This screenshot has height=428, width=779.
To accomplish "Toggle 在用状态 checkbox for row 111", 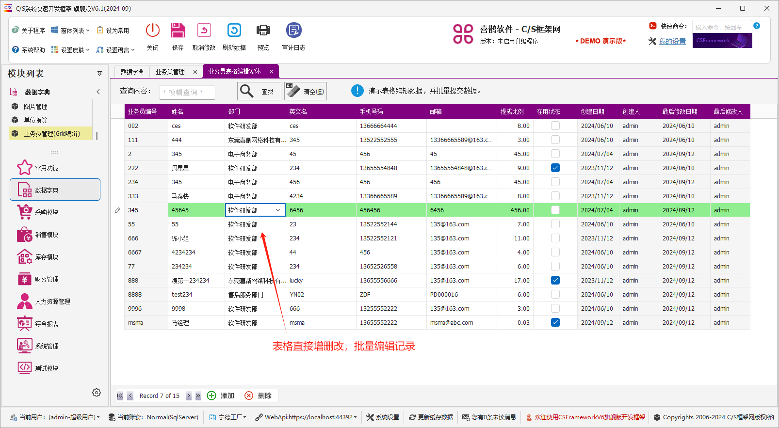I will click(x=555, y=140).
